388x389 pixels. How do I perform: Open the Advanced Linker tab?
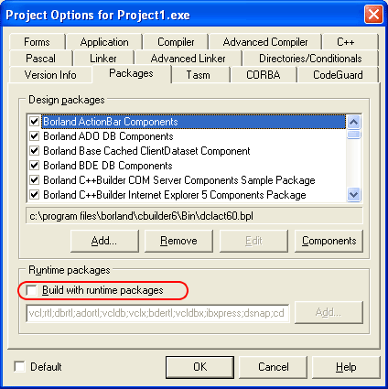[188, 59]
